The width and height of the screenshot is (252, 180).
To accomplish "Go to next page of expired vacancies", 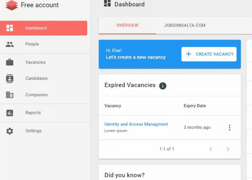I will (x=228, y=149).
